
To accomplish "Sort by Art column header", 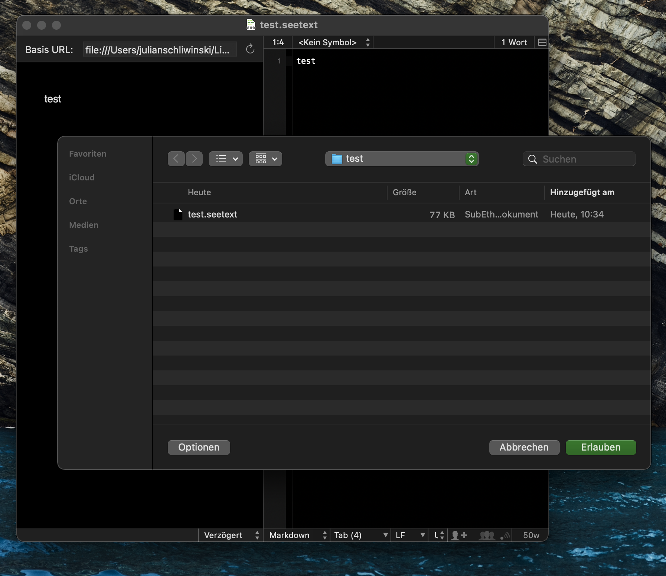I will (470, 192).
